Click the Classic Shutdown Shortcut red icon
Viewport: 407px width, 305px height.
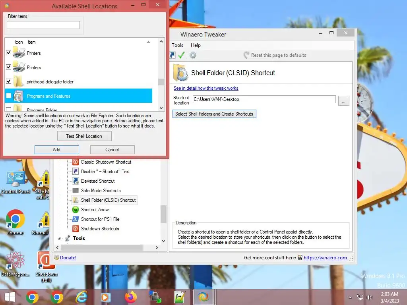point(75,162)
